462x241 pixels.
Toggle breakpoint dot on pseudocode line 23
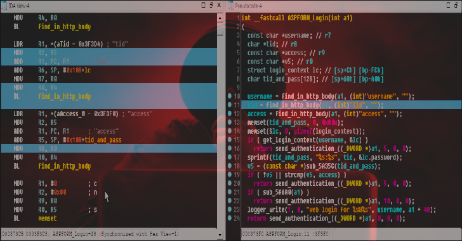tap(230, 209)
